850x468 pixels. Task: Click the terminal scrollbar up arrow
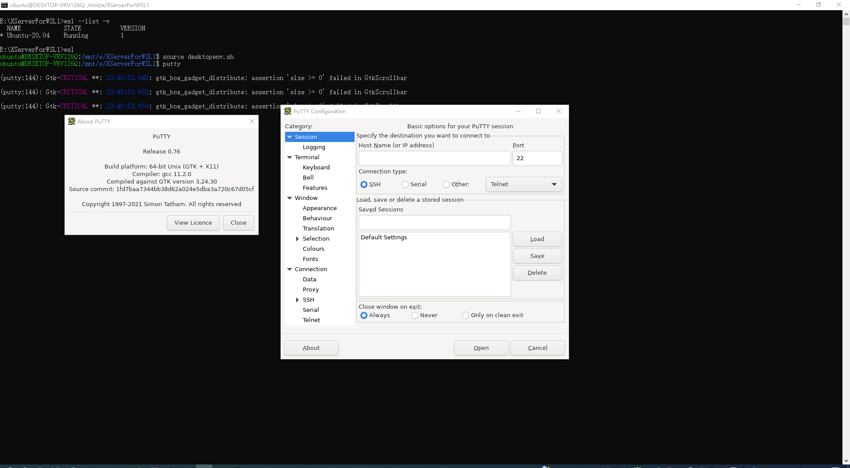click(x=846, y=14)
